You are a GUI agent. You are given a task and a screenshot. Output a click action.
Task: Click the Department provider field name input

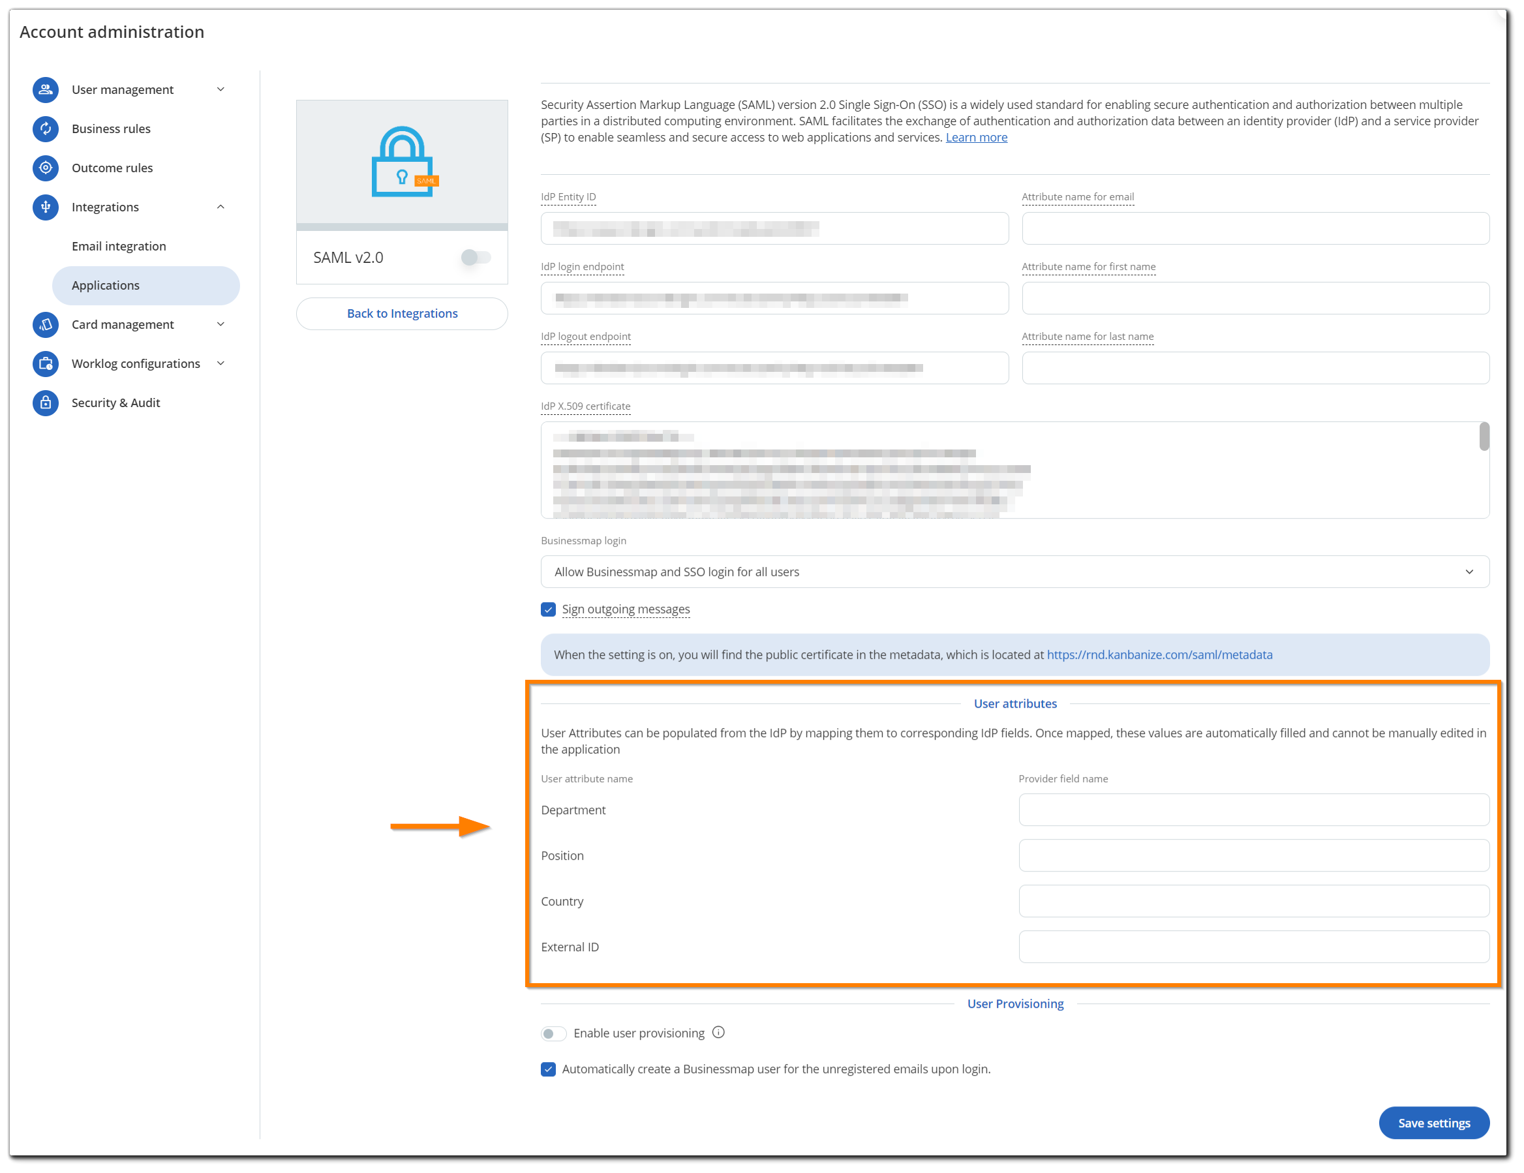pos(1254,810)
